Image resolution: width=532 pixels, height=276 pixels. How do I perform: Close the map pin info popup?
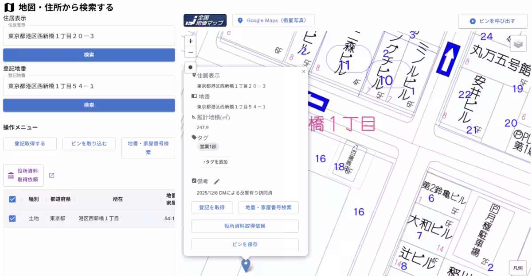(x=304, y=71)
